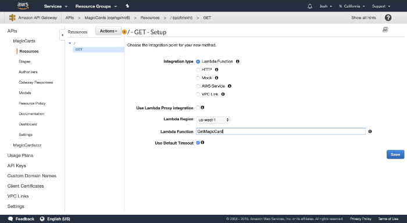
Task: Open the Josh account menu
Action: pos(326,6)
